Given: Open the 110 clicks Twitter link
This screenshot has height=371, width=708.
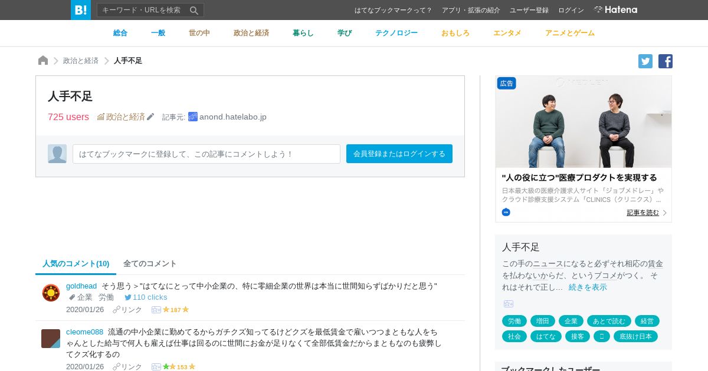Looking at the screenshot, I should click(x=146, y=297).
